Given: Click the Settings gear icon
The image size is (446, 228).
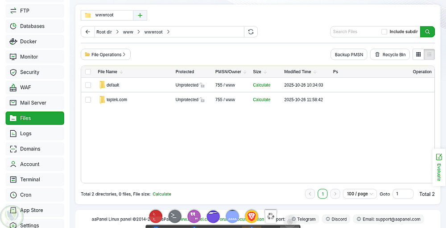Looking at the screenshot, I should [x=13, y=225].
